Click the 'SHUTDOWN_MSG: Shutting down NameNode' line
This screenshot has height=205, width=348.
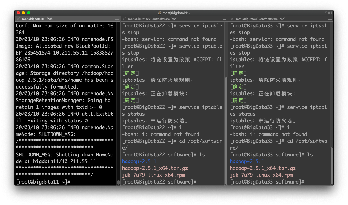65,155
